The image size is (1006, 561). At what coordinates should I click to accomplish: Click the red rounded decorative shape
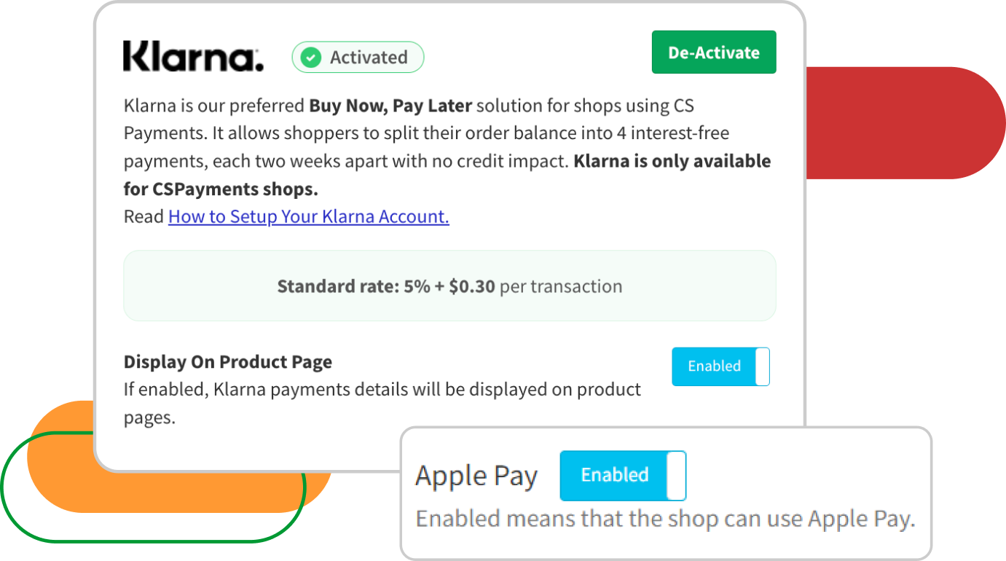[x=911, y=122]
